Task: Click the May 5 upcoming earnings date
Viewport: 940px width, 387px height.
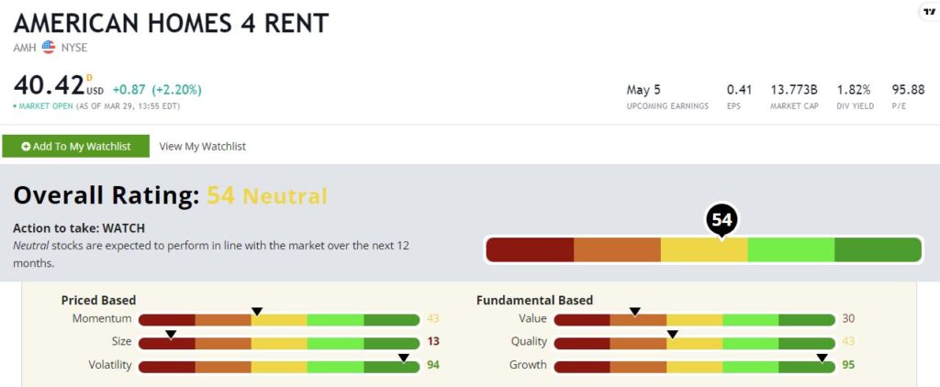Action: coord(643,91)
